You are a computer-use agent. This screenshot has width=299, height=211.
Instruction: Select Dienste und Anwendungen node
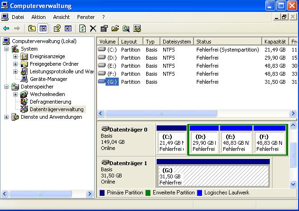tap(51, 117)
